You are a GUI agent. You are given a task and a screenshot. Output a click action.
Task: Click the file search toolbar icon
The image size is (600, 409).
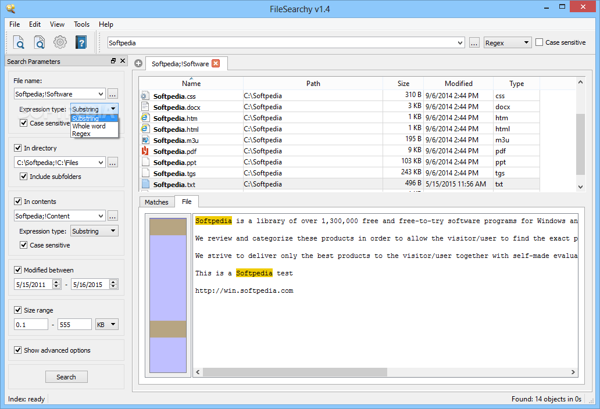pyautogui.click(x=19, y=42)
